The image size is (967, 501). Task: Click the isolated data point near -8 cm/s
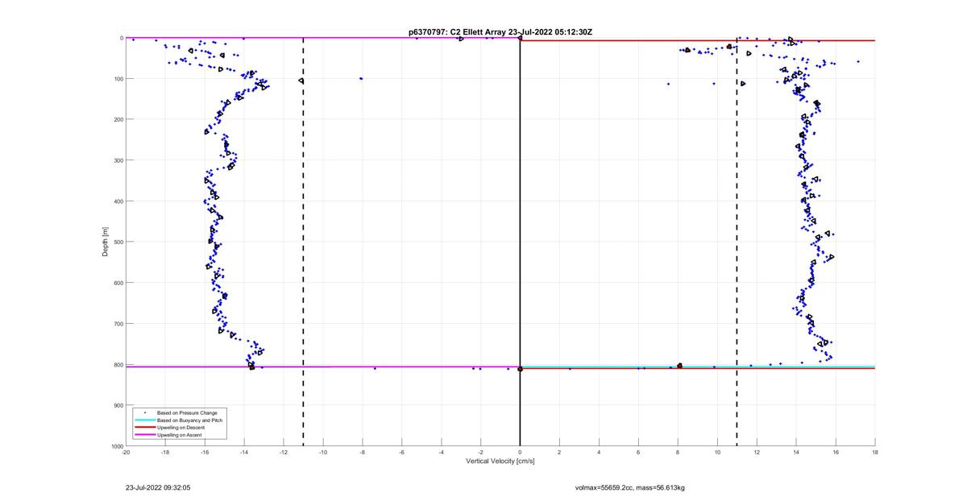(361, 78)
